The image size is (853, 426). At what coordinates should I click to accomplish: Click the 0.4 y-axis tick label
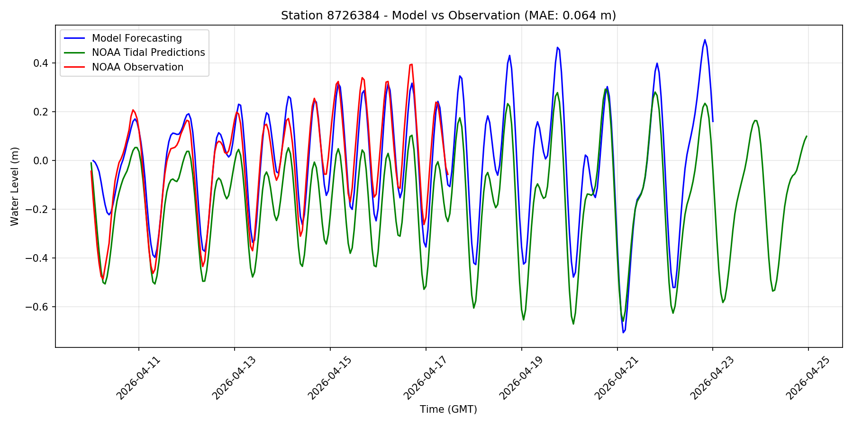coord(42,63)
